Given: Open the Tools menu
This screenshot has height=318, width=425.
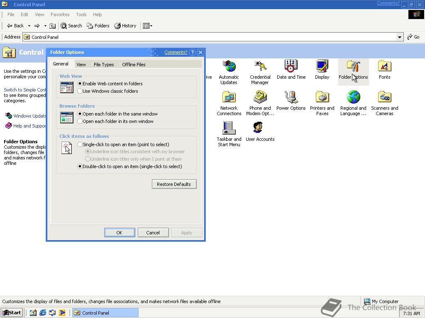Looking at the screenshot, I should pos(81,14).
